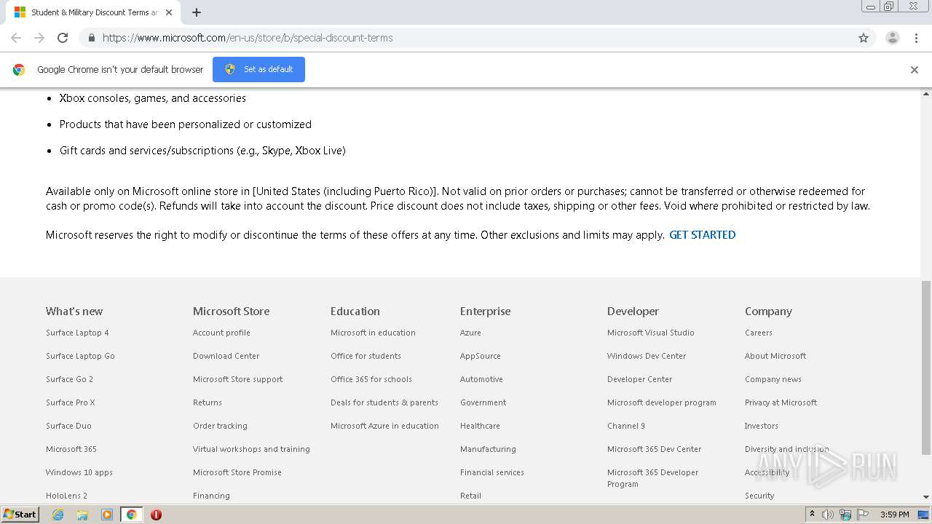
Task: Click the volume speaker tray icon
Action: pyautogui.click(x=828, y=515)
